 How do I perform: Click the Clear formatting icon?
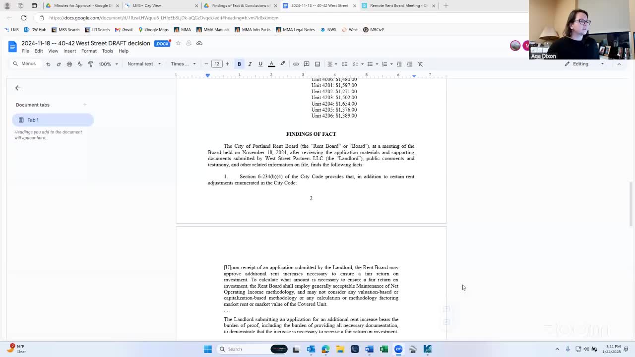(x=420, y=64)
